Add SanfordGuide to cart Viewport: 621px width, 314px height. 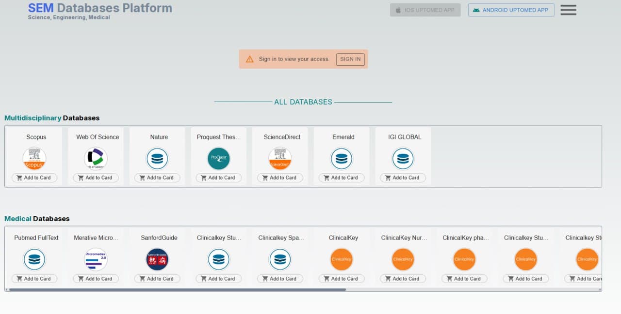pyautogui.click(x=157, y=279)
